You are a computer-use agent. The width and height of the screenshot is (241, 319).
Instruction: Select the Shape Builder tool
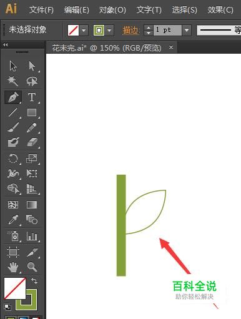(13, 189)
